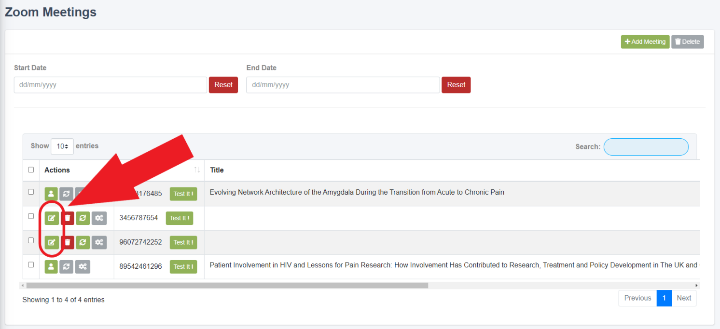Reset the End Date filter
Screen dimensions: 720x329
456,85
